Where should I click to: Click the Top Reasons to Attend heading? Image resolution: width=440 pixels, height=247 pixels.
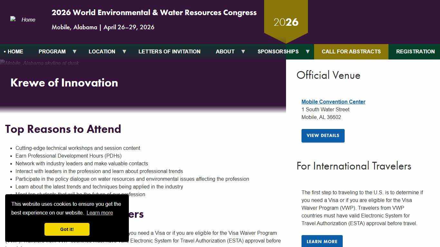63,129
